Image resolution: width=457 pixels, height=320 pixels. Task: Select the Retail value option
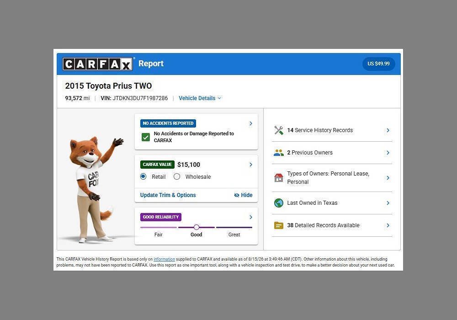[x=143, y=176]
